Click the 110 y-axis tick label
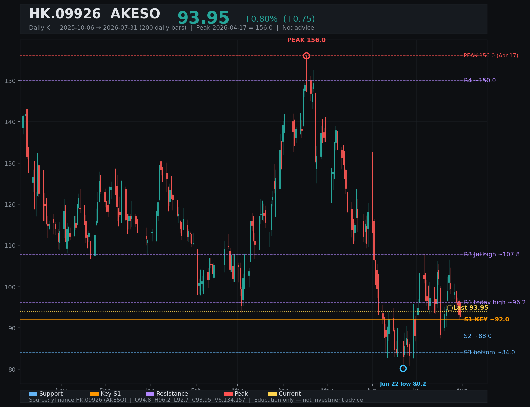This screenshot has height=407, width=530. point(11,246)
